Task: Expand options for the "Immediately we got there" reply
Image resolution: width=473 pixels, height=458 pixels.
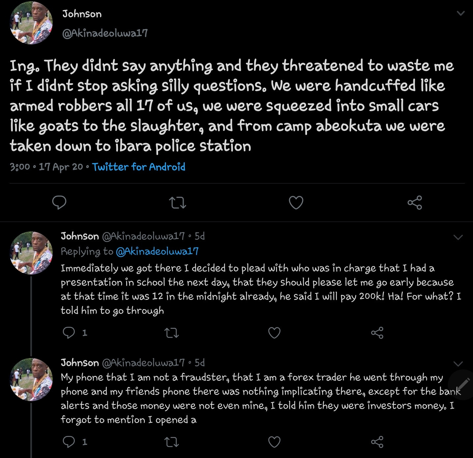Action: click(x=458, y=237)
